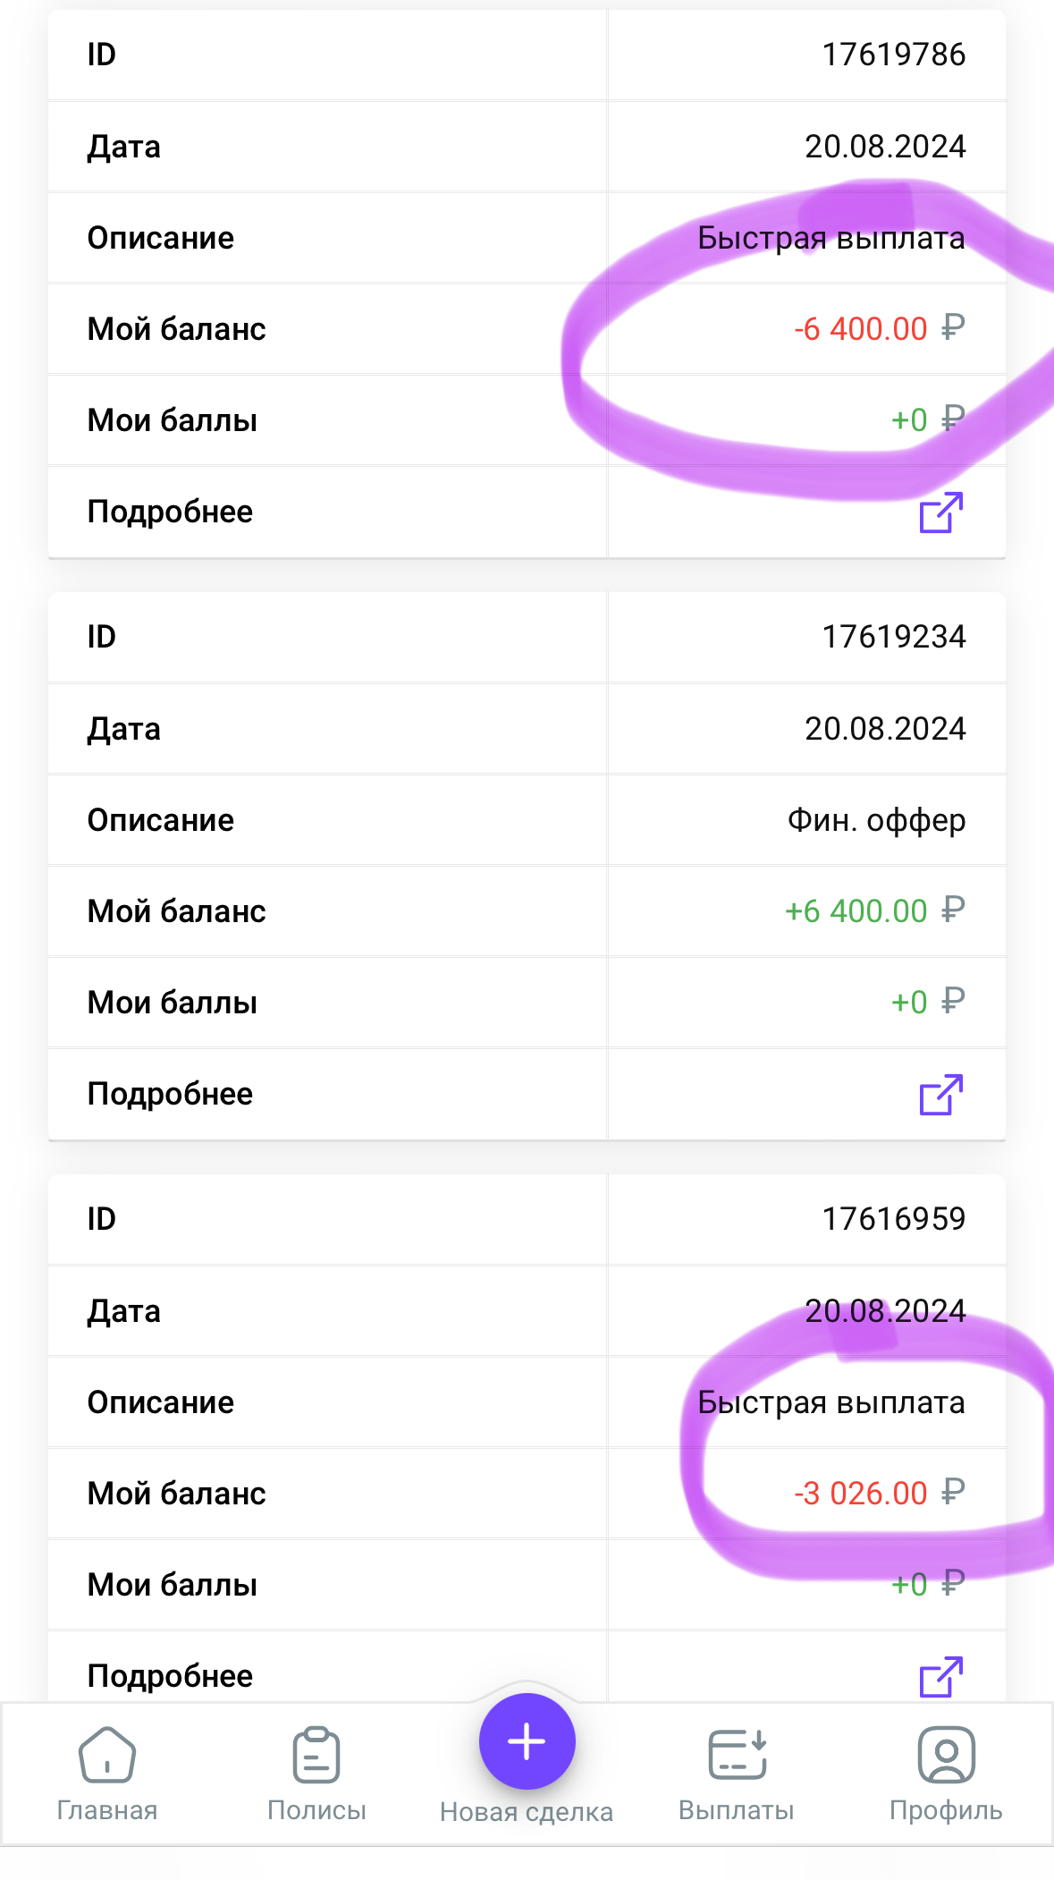Click Подробнее label in the bottom card
The height and width of the screenshot is (1880, 1054).
coord(170,1676)
